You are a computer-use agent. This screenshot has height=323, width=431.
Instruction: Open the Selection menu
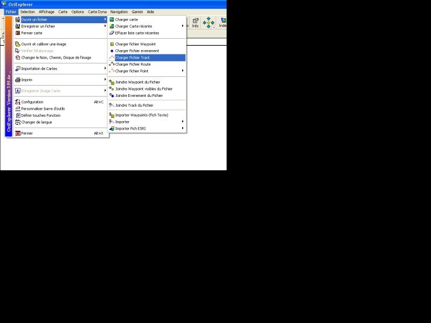coord(27,12)
